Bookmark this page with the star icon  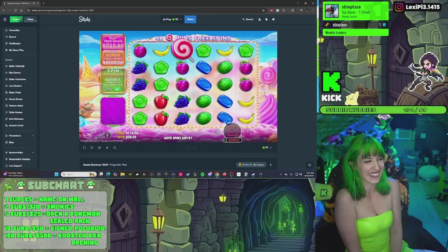point(263,10)
